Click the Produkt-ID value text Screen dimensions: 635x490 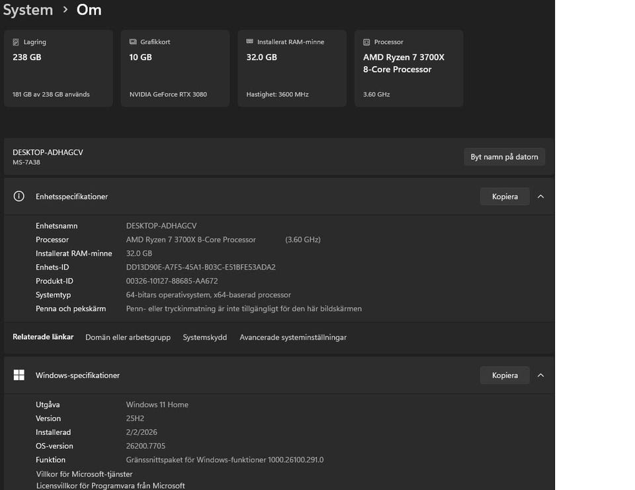click(x=172, y=281)
